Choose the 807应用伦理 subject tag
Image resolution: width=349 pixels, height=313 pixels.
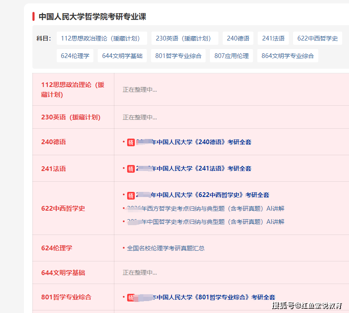coord(232,55)
